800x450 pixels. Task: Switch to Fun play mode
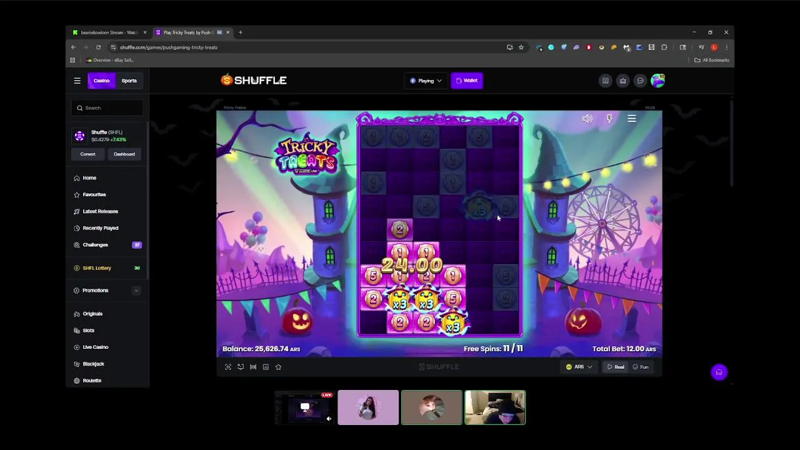(x=641, y=367)
